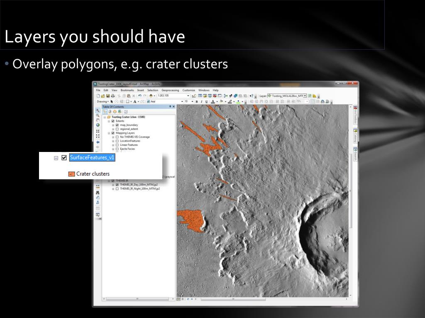This screenshot has width=425, height=318.
Task: Click the Fixed Zoom Out icon
Action: point(98,136)
